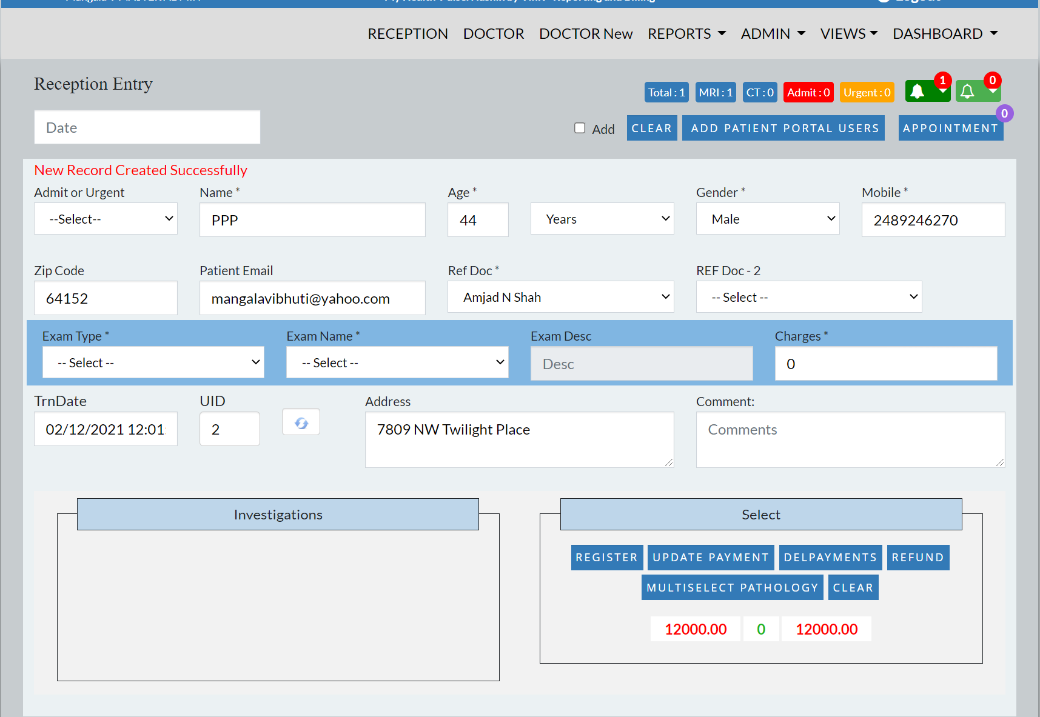Click the TrnDate field

(106, 429)
